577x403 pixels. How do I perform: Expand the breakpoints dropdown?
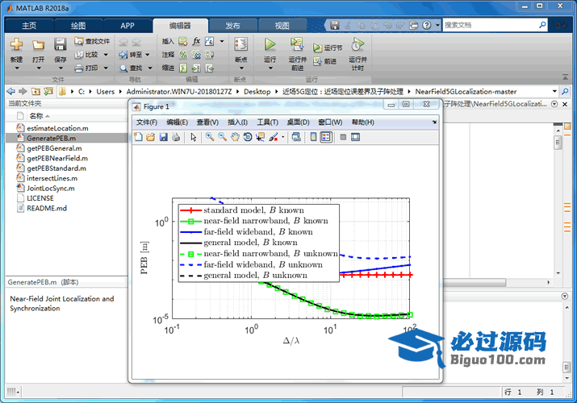[240, 69]
